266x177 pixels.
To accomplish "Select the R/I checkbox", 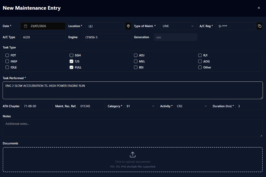I will (x=200, y=55).
